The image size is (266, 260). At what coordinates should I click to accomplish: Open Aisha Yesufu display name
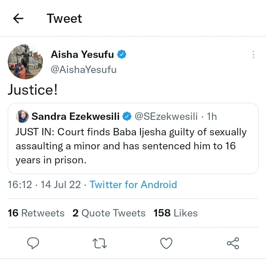(83, 55)
